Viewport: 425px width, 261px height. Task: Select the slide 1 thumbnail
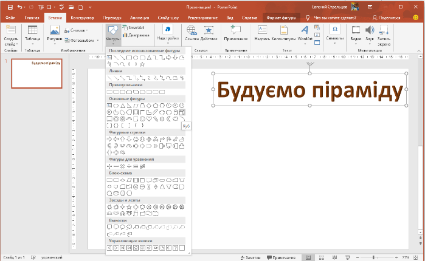[x=37, y=73]
